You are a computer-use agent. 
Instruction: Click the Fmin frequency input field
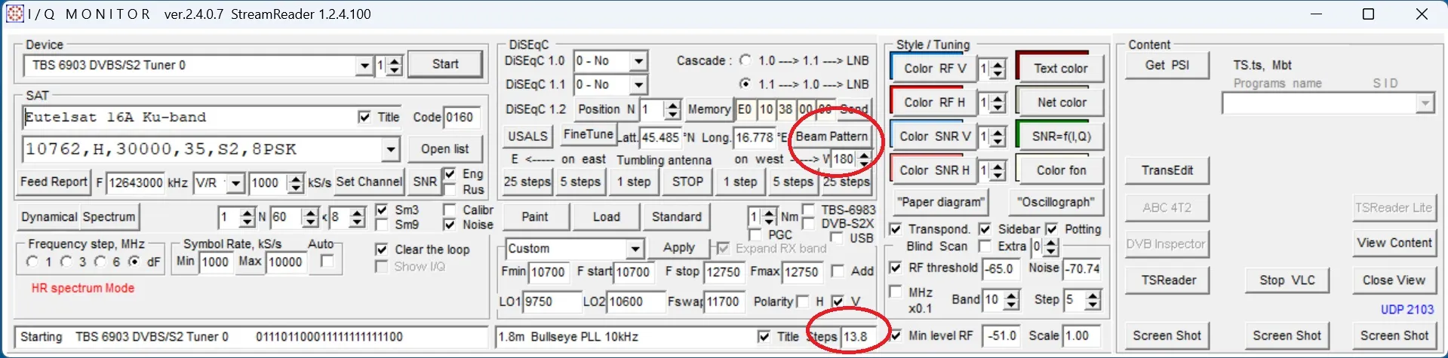coord(548,272)
